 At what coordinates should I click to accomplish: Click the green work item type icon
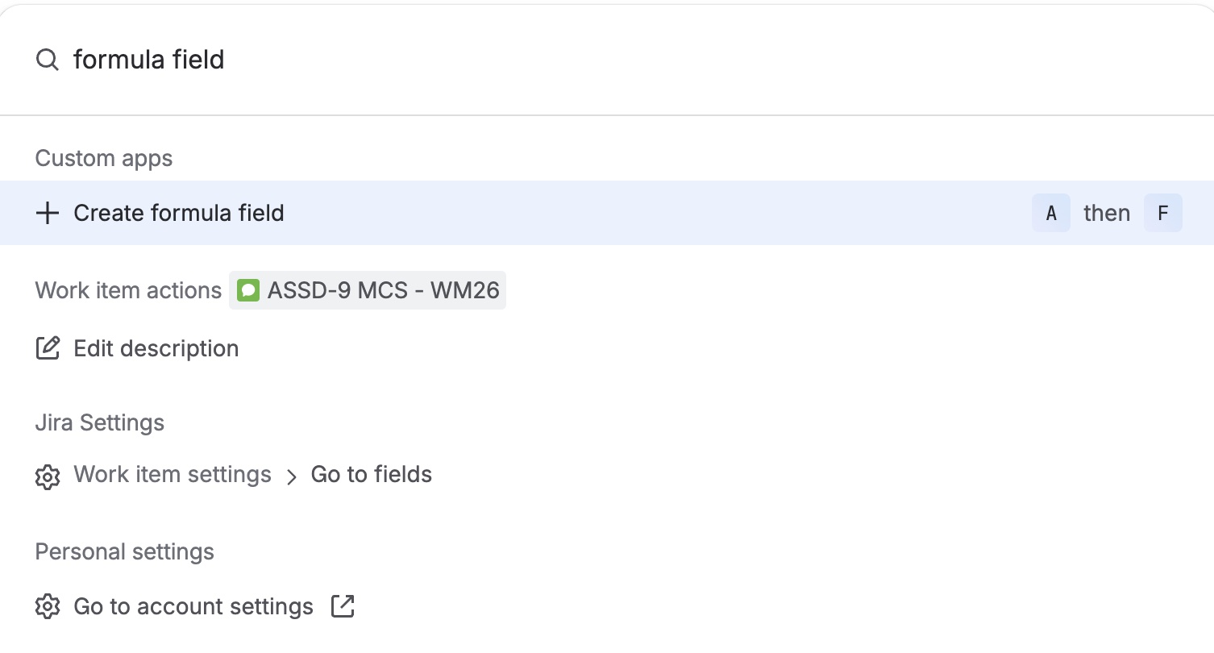[x=248, y=290]
